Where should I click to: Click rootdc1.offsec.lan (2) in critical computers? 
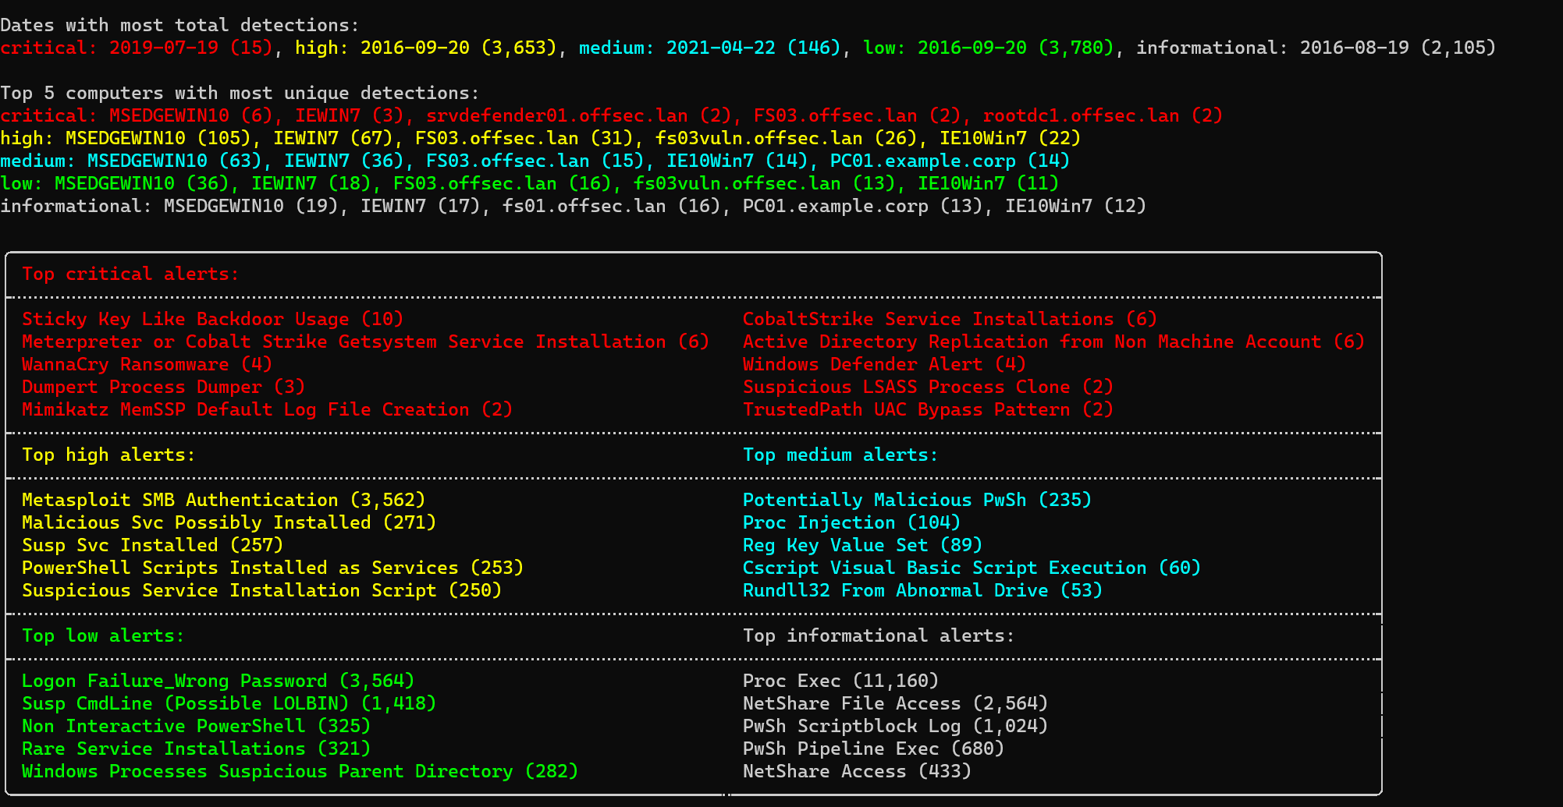click(x=1103, y=115)
